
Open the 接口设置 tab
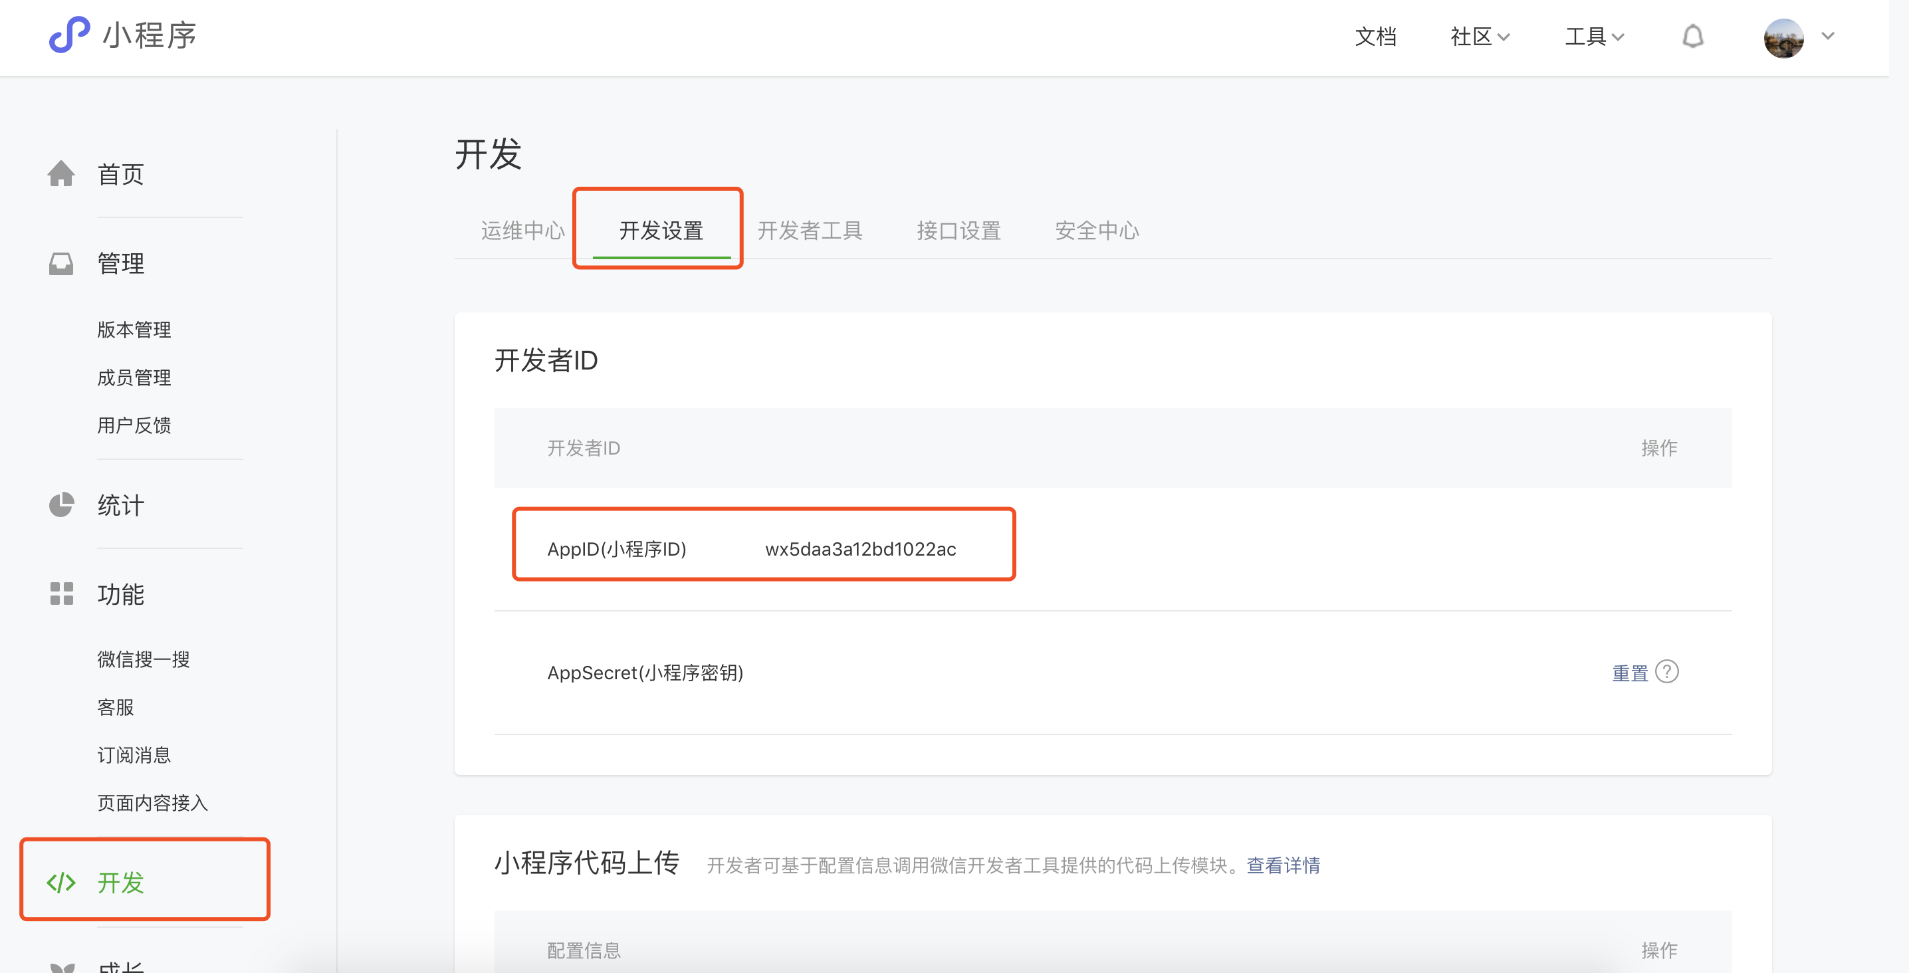pyautogui.click(x=958, y=231)
